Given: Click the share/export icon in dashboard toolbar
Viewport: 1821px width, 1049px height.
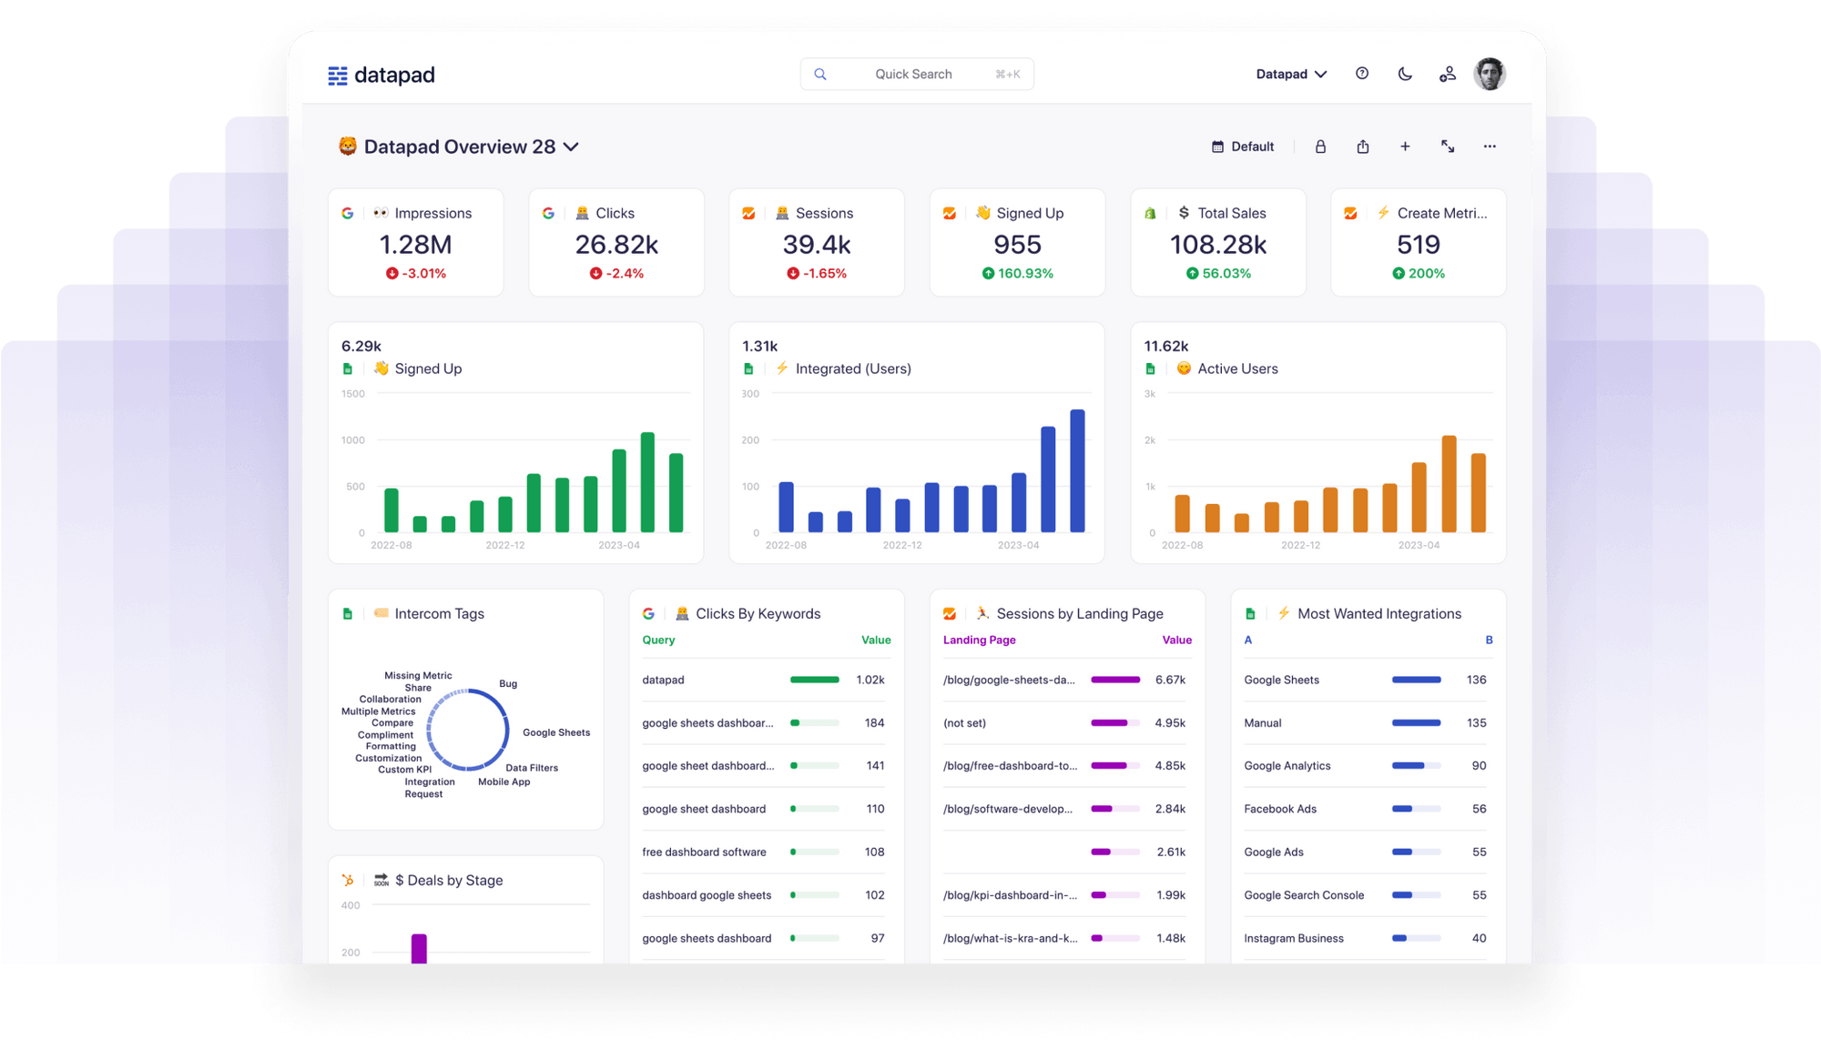Looking at the screenshot, I should 1363,146.
